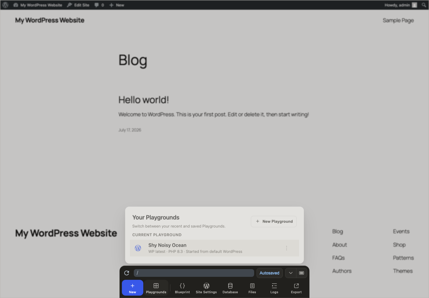Open the footer FAQs link
The height and width of the screenshot is (298, 429).
pos(338,258)
